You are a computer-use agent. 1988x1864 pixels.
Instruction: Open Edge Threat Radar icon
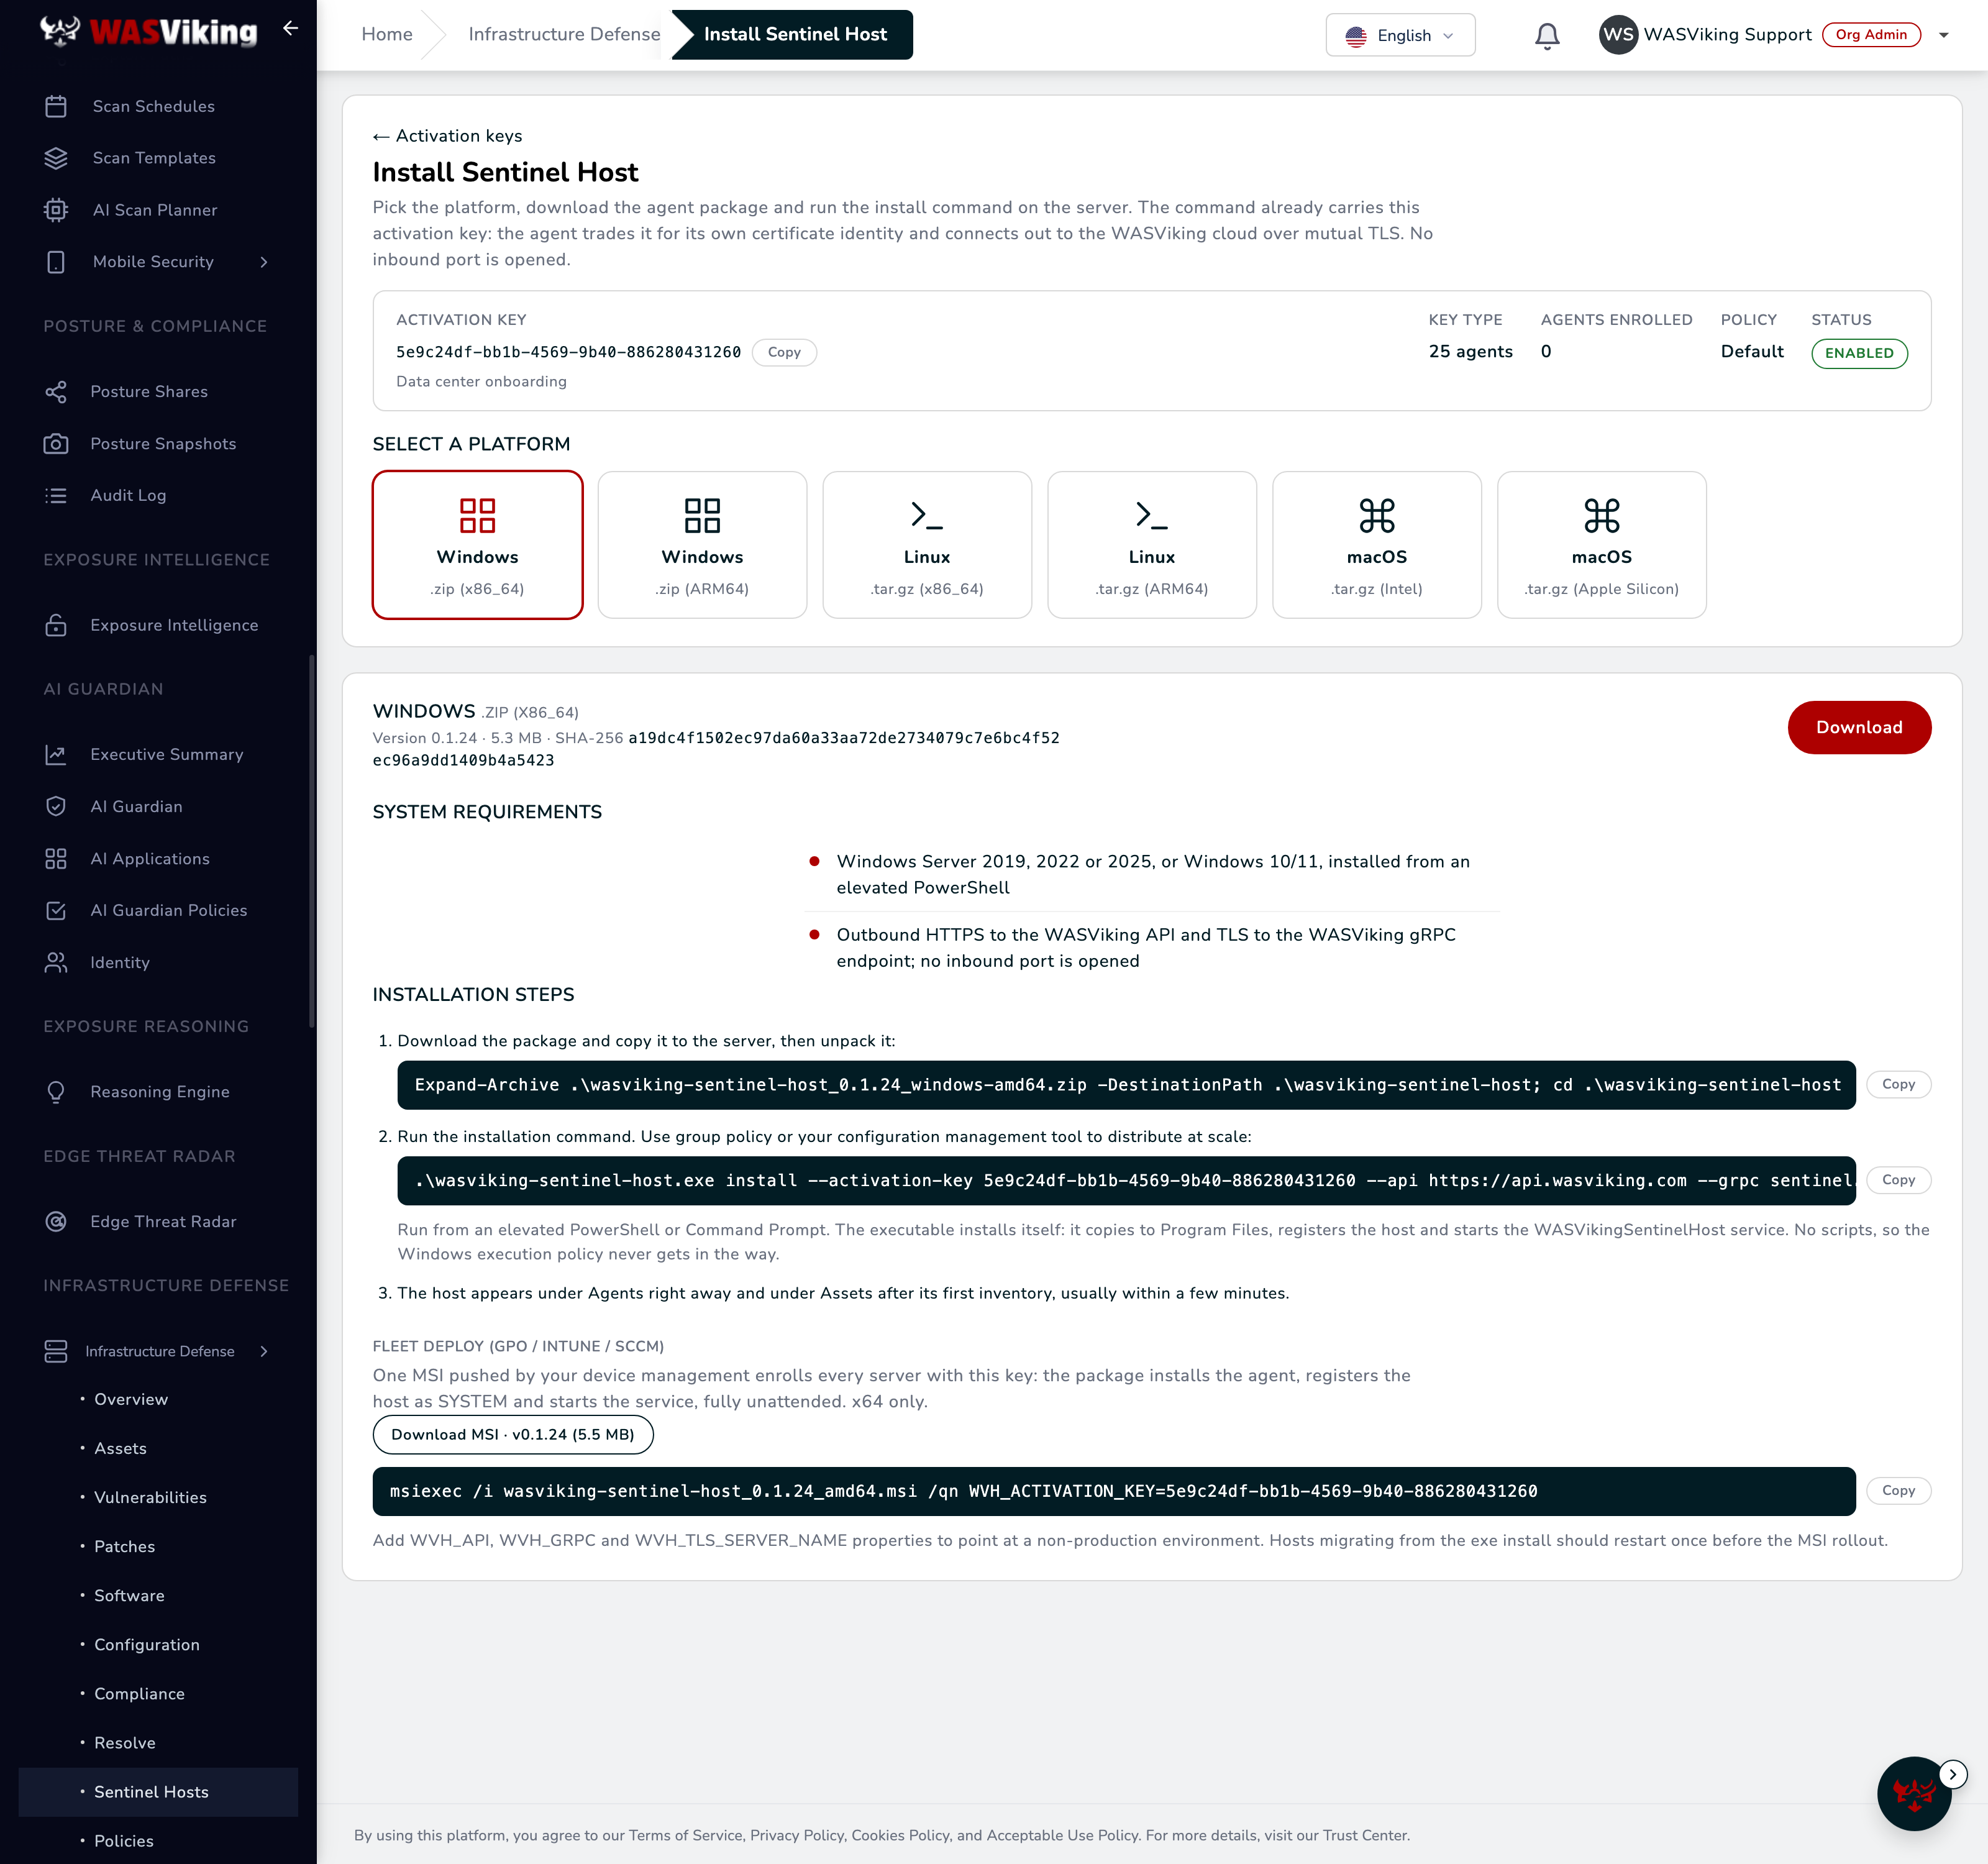(x=56, y=1222)
